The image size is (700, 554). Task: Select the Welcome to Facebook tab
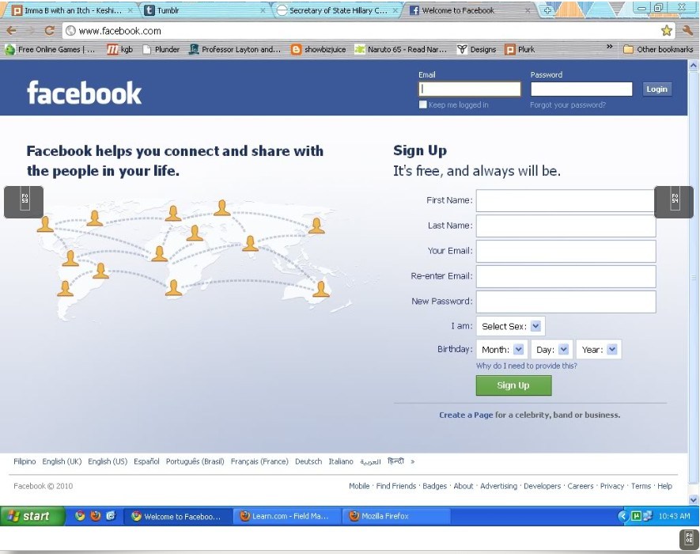[x=469, y=10]
